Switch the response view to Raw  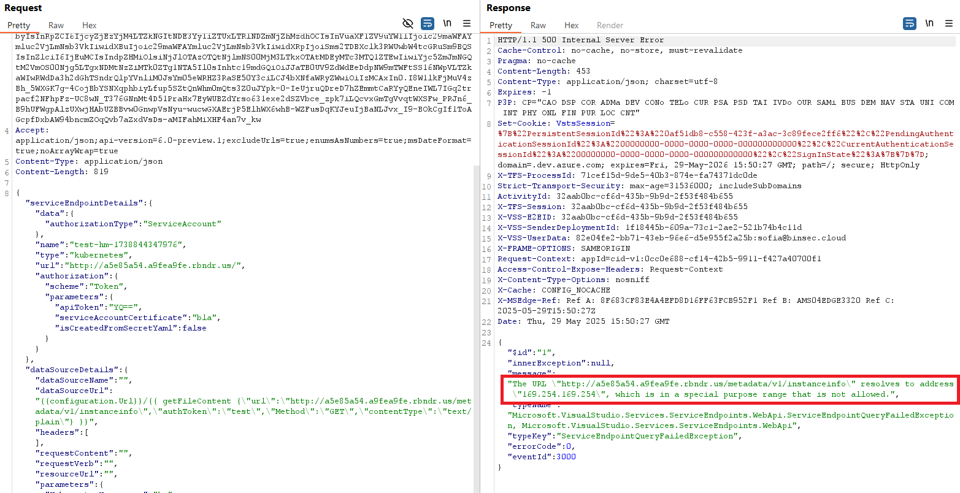(x=538, y=25)
